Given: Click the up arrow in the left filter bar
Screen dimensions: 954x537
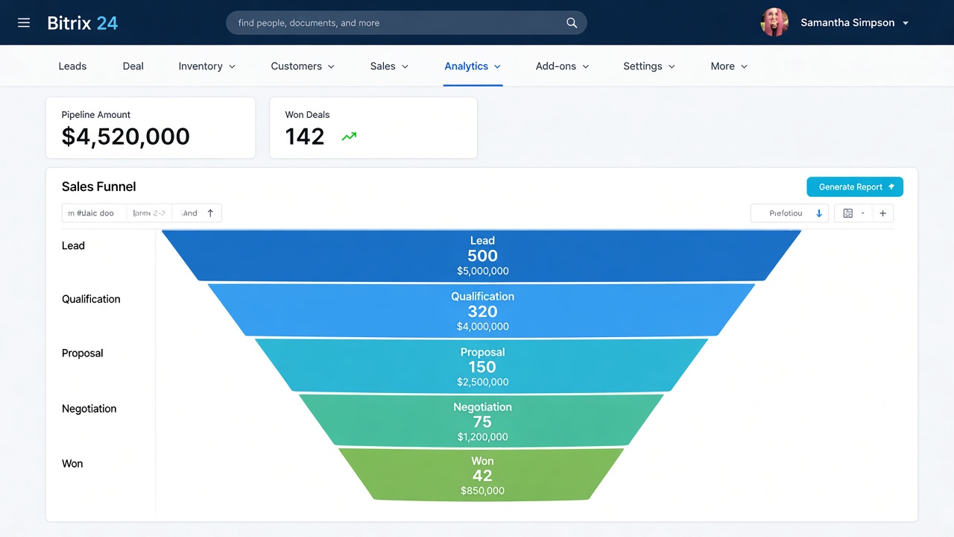Looking at the screenshot, I should pos(210,213).
